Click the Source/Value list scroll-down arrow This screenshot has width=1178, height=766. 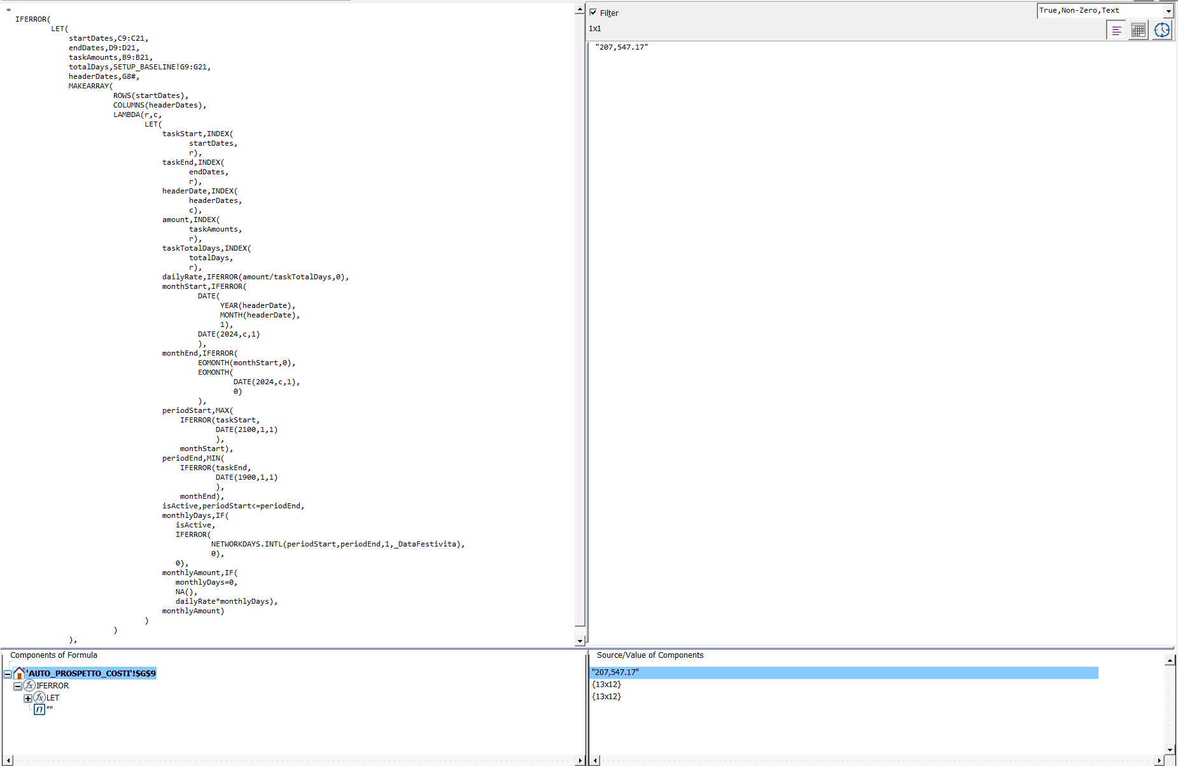tap(1170, 749)
